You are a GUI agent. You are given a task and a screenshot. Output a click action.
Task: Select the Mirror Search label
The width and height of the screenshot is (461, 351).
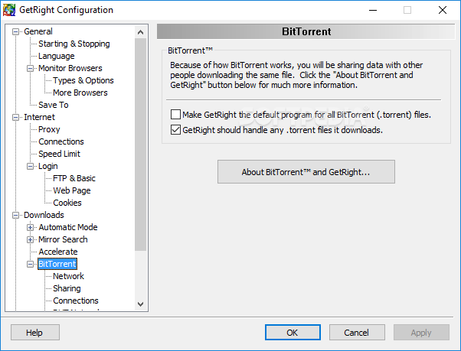(x=63, y=239)
